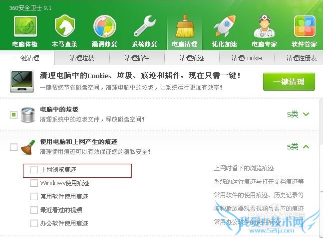The height and width of the screenshot is (238, 323).
Task: Check the 上网浏览痕迹 checkbox
Action: pos(34,170)
